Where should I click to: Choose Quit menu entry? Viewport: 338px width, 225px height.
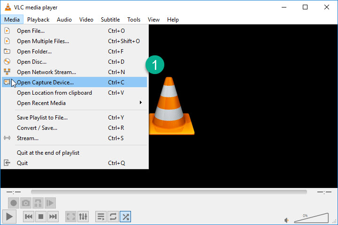74,163
